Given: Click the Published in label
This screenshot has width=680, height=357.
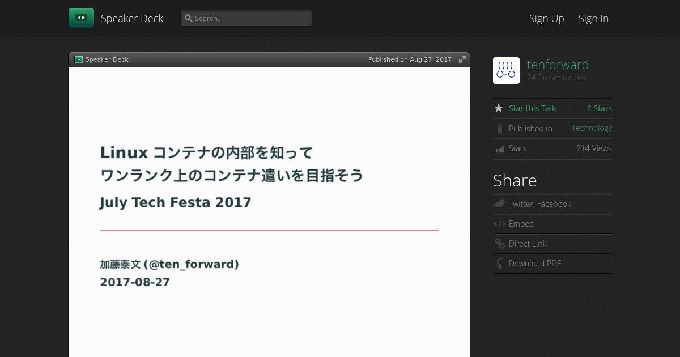Looking at the screenshot, I should [x=530, y=129].
